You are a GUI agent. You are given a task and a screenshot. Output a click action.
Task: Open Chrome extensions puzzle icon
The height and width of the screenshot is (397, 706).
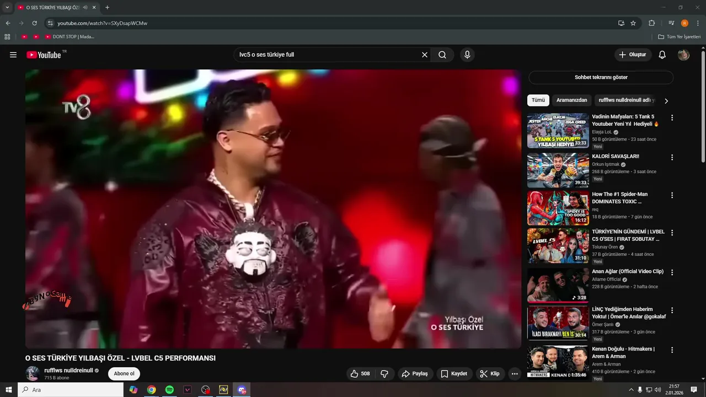(x=652, y=23)
